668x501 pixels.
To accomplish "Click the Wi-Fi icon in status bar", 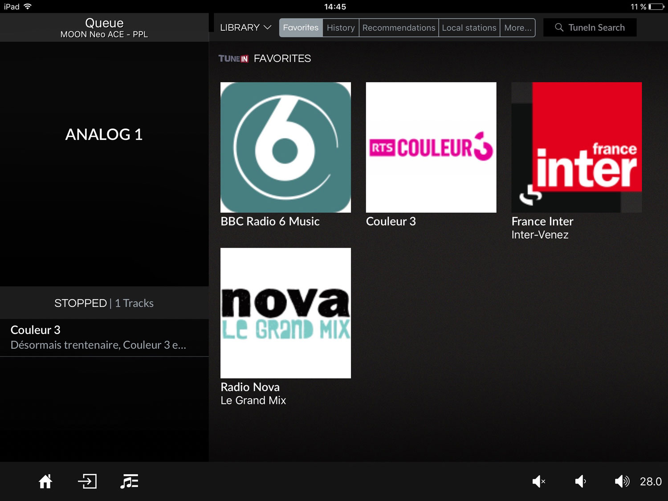I will pyautogui.click(x=28, y=6).
